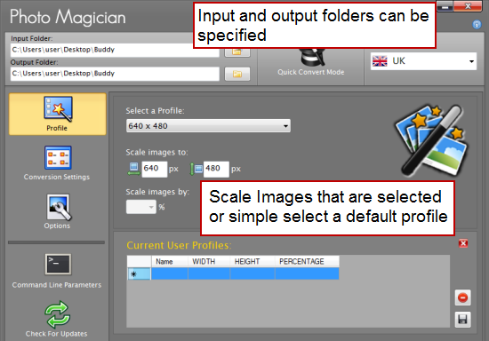
Task: Click the red delete profile button
Action: coord(463,297)
